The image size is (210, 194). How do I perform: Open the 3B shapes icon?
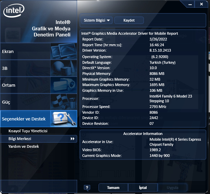coord(64,68)
